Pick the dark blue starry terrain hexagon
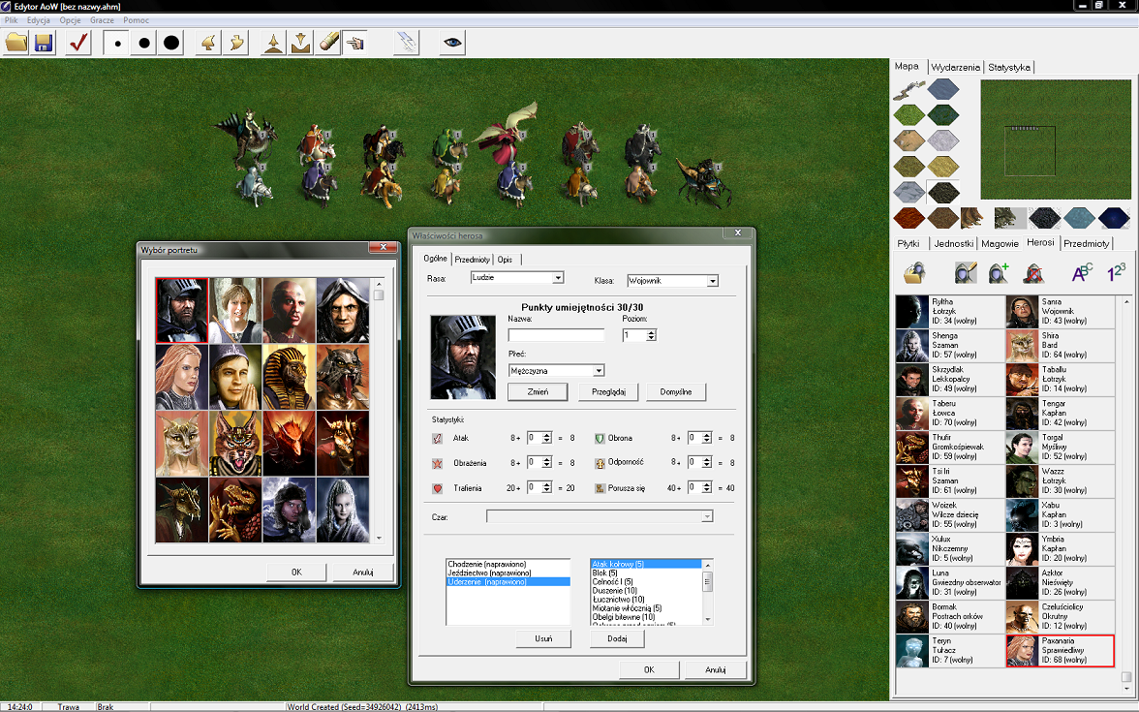Viewport: 1139px width, 712px height. pos(1114,217)
